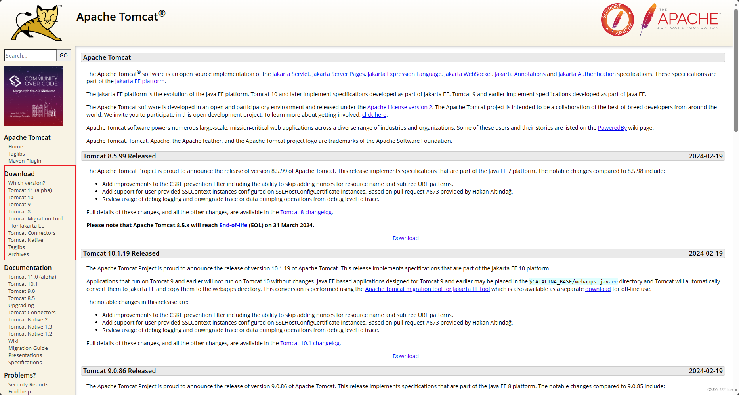Open the Security Reports link
The height and width of the screenshot is (395, 739).
click(x=28, y=385)
